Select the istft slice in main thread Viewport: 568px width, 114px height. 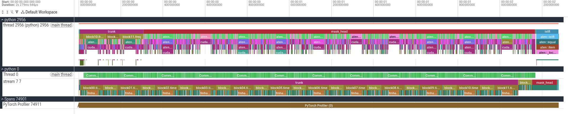coord(547,31)
